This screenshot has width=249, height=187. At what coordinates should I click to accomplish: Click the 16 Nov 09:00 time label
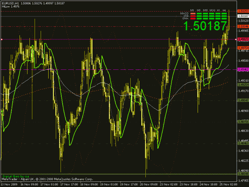click(29, 185)
